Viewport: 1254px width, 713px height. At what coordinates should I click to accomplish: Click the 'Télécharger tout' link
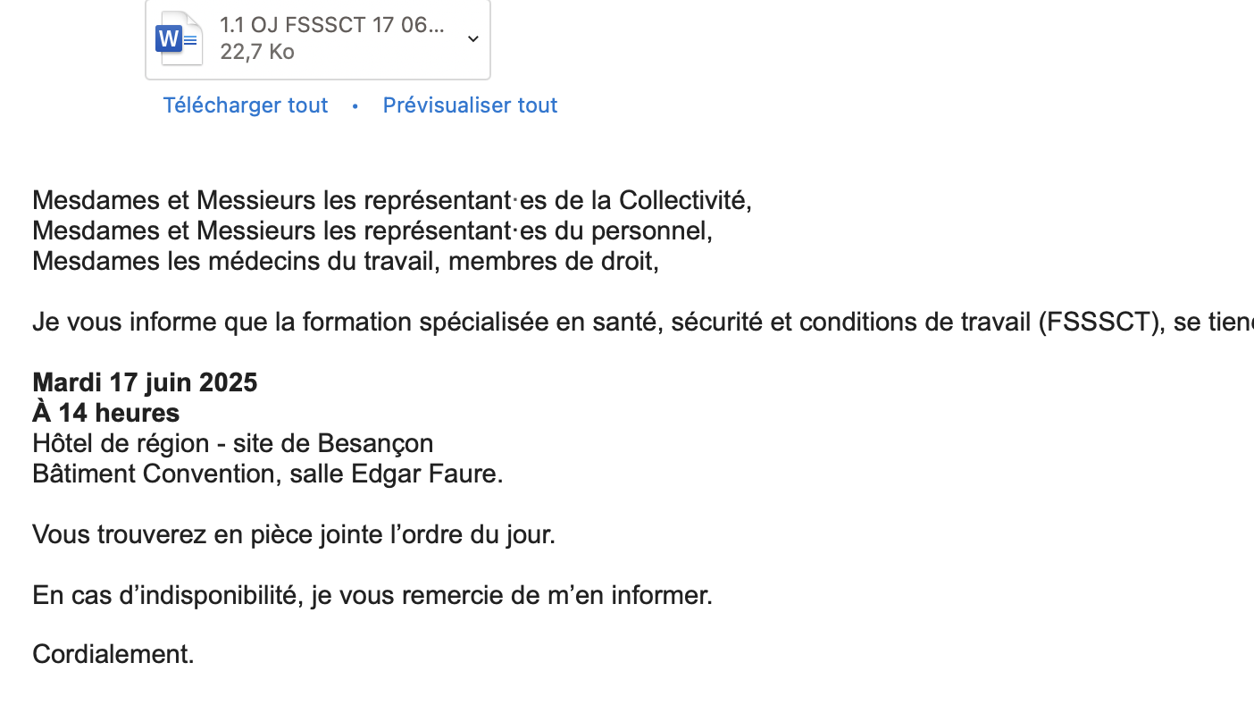point(246,105)
